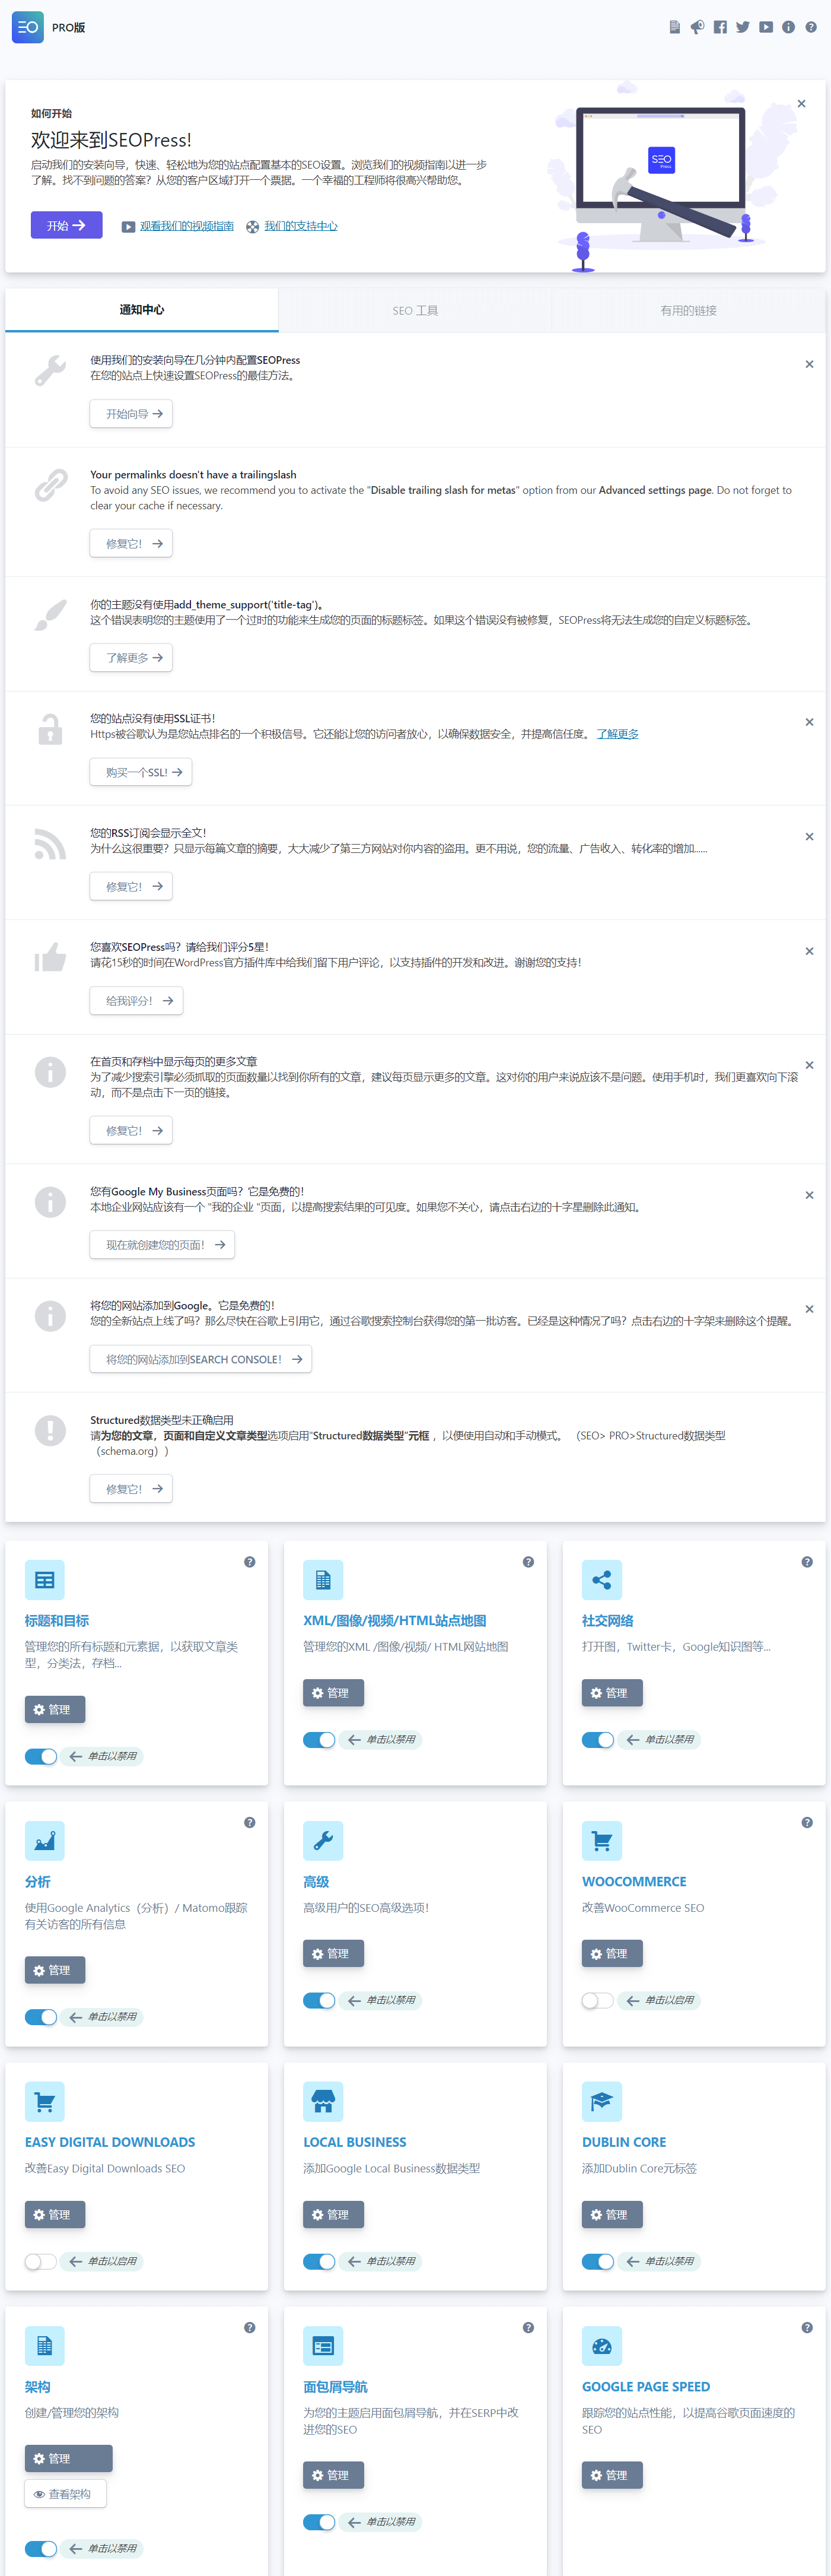Click the SEOPress logo icon
Image resolution: width=831 pixels, height=2576 pixels.
pyautogui.click(x=28, y=27)
